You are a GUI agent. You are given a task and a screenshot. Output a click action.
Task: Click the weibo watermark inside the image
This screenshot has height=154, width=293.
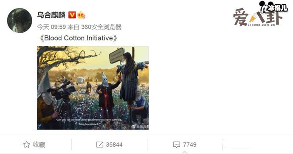click(140, 126)
